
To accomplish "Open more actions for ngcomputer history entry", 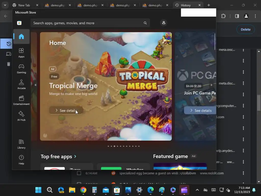I will click(x=243, y=106).
